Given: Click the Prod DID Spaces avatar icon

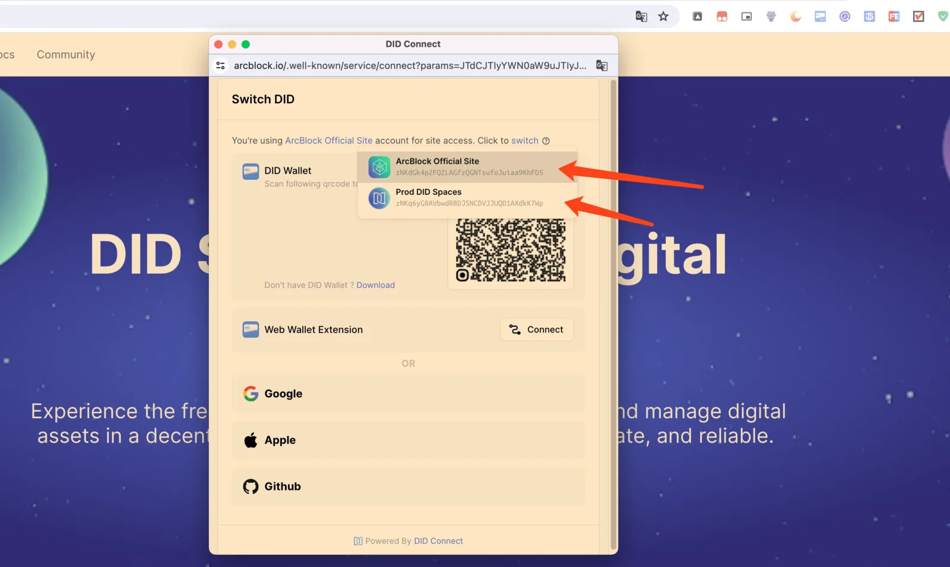Looking at the screenshot, I should 379,198.
